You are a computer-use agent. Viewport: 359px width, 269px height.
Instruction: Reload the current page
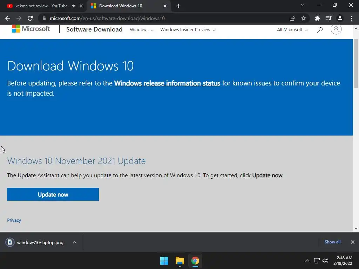pyautogui.click(x=30, y=18)
